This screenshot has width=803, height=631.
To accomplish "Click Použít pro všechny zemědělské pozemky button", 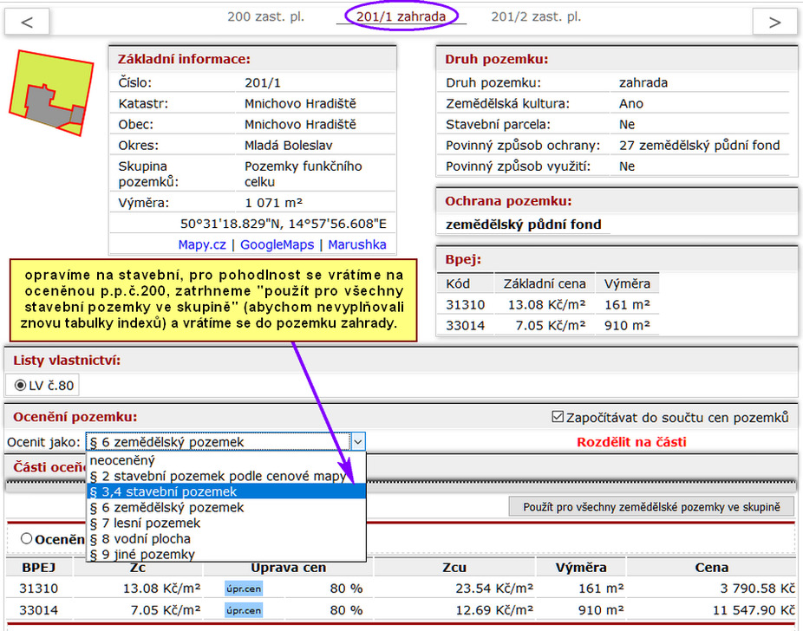I will point(651,507).
